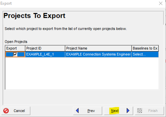Click the Baselines to Ex column header
Viewport: 166px width, 117px height.
[145, 48]
